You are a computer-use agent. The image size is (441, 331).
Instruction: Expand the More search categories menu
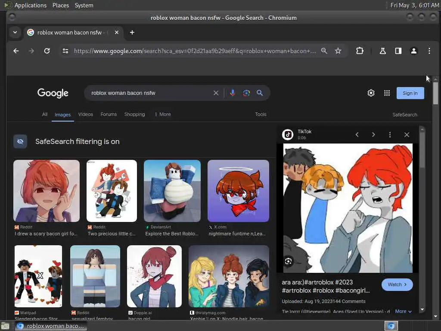[x=163, y=114]
